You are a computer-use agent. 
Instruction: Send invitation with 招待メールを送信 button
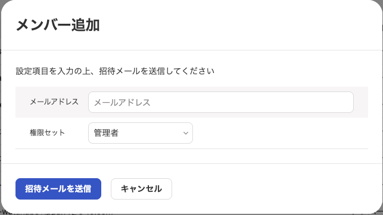pyautogui.click(x=58, y=189)
